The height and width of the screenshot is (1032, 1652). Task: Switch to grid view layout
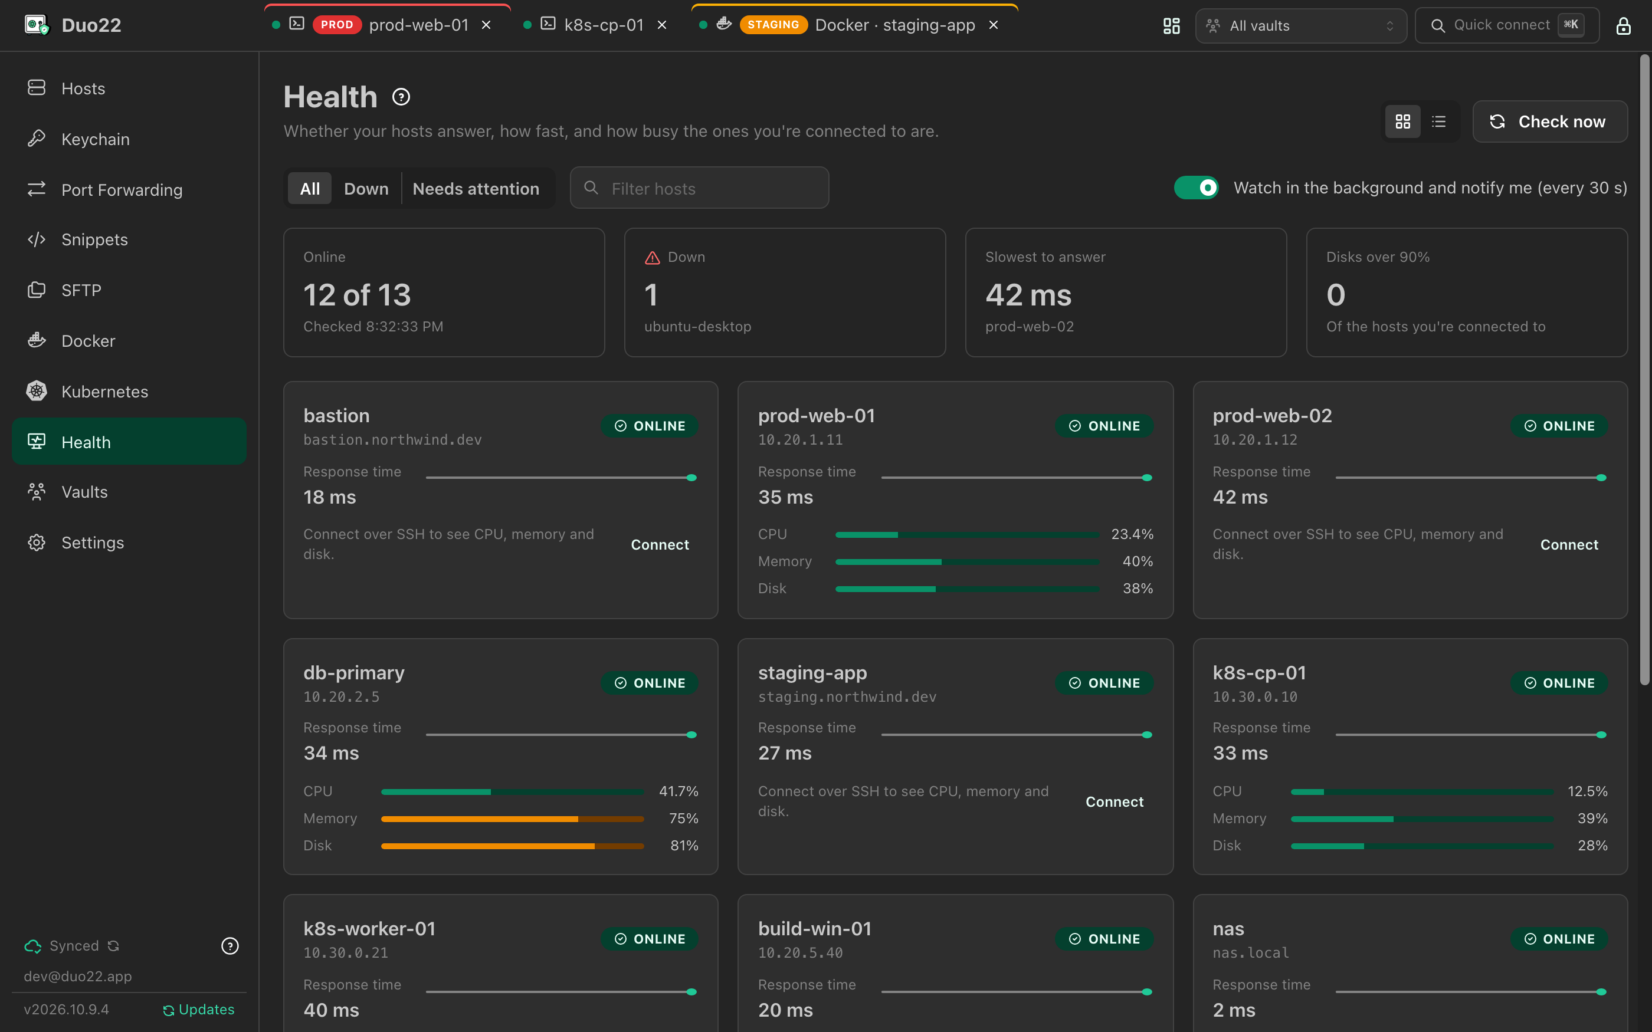(x=1403, y=121)
